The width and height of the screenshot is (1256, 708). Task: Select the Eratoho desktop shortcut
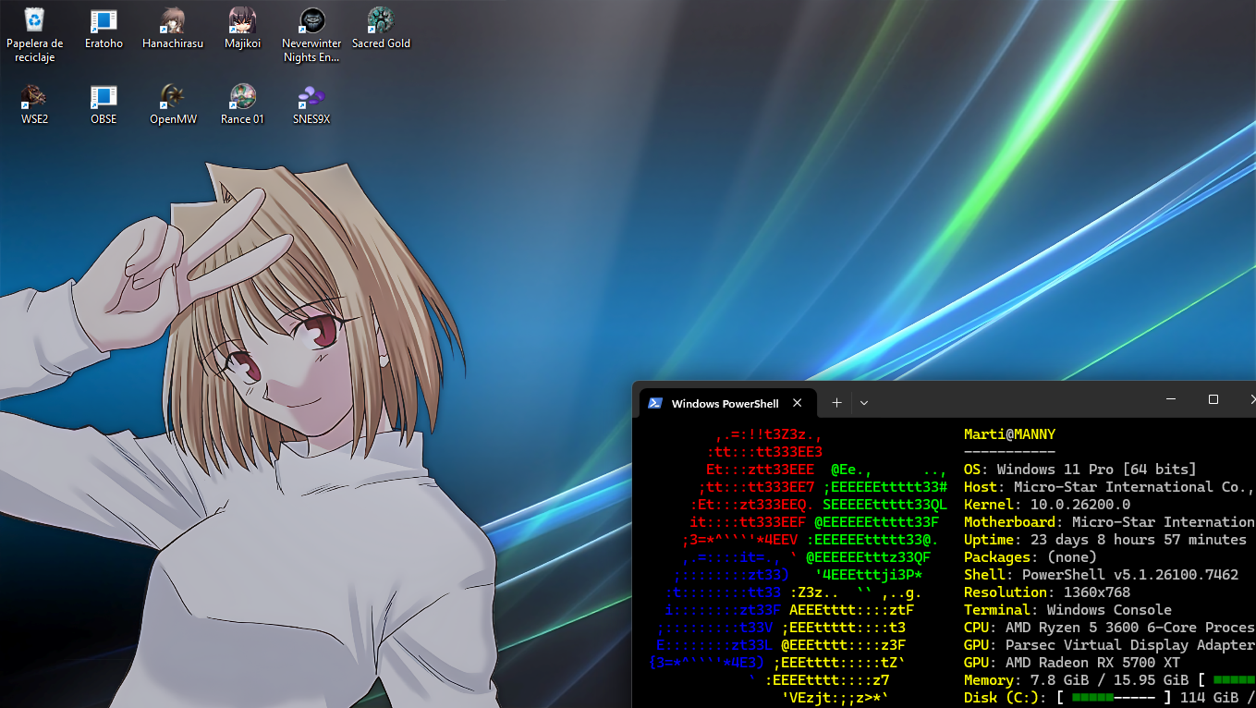(x=104, y=29)
